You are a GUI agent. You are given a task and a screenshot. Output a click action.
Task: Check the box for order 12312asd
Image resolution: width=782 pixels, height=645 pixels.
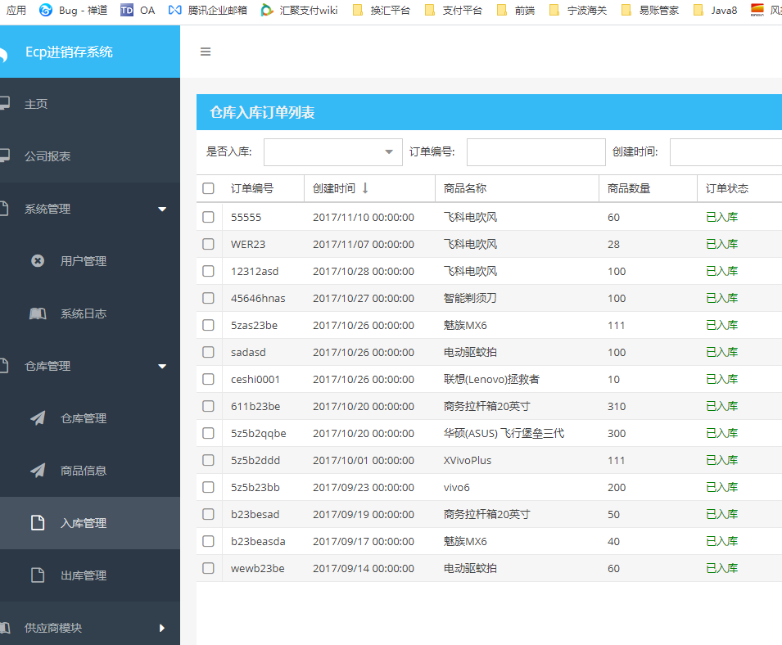pyautogui.click(x=208, y=271)
